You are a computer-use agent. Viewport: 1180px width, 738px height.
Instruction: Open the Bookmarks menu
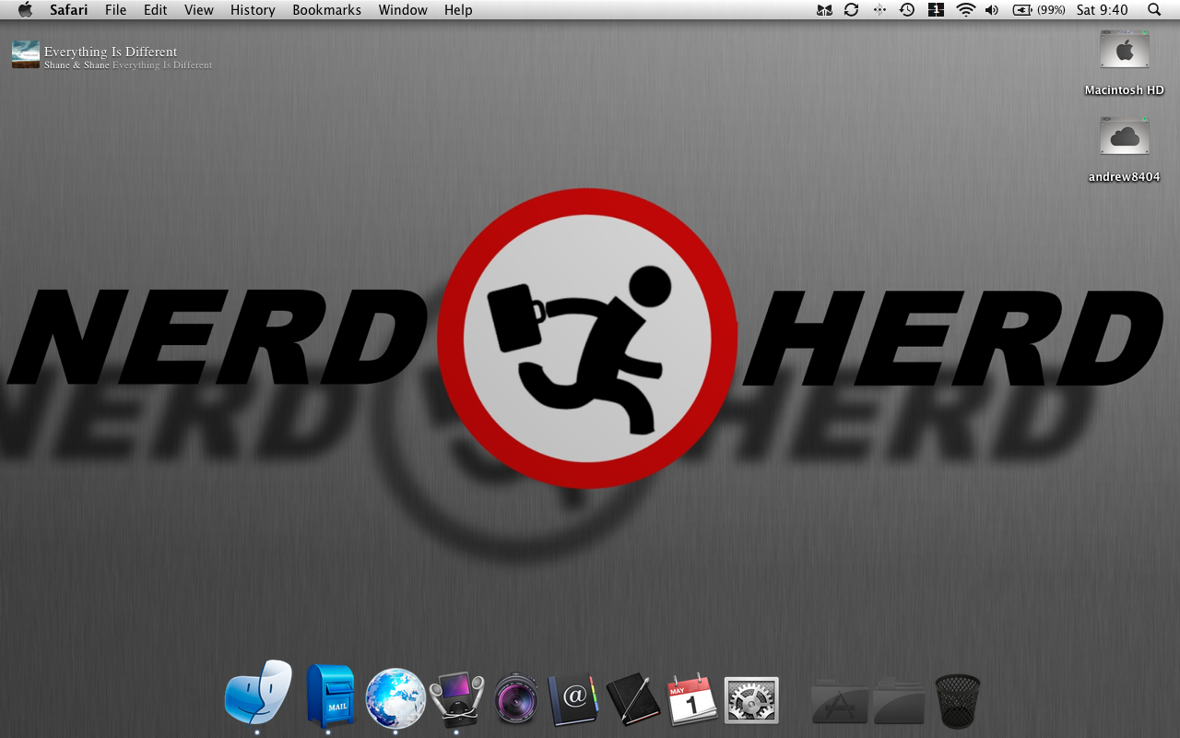click(327, 10)
